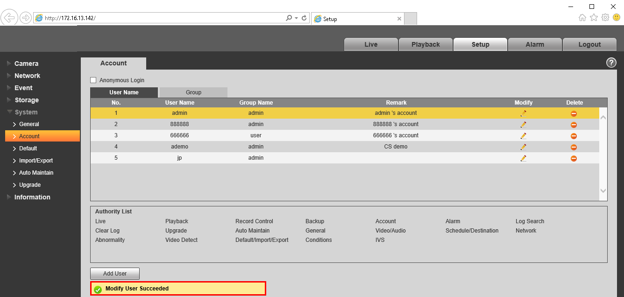The height and width of the screenshot is (297, 624).
Task: Edit the jp user with pencil icon
Action: (x=523, y=158)
